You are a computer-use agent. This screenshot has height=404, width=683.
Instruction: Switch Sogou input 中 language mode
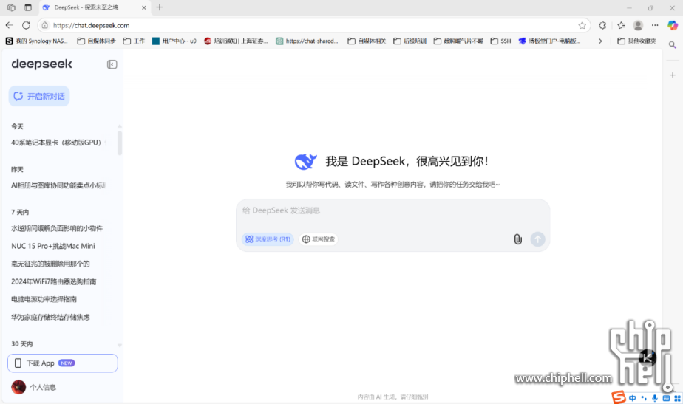633,398
